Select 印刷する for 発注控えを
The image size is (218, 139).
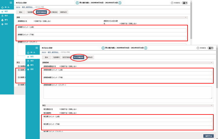(x=60, y=110)
